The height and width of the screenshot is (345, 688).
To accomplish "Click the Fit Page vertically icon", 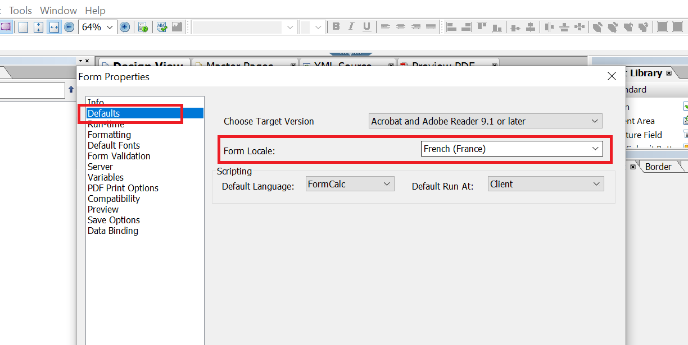I will coord(38,27).
